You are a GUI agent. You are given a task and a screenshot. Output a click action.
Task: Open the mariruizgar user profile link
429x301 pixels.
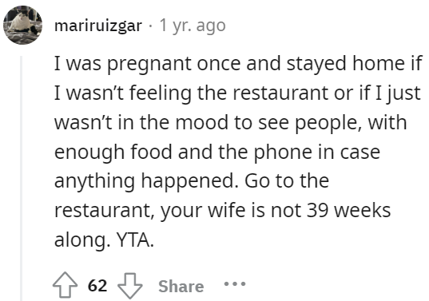pos(98,26)
